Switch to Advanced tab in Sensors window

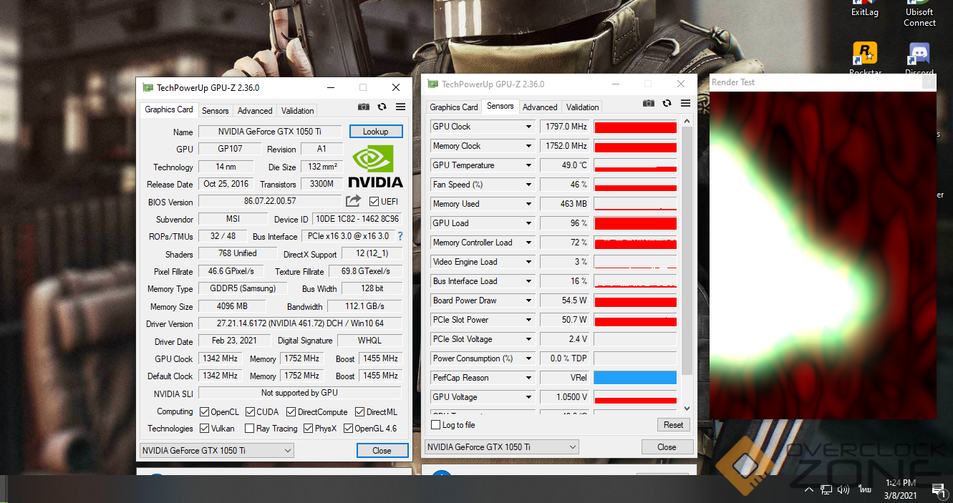point(540,107)
